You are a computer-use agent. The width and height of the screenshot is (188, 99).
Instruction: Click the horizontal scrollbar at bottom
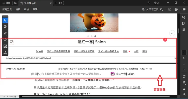pyautogui.click(x=96, y=96)
